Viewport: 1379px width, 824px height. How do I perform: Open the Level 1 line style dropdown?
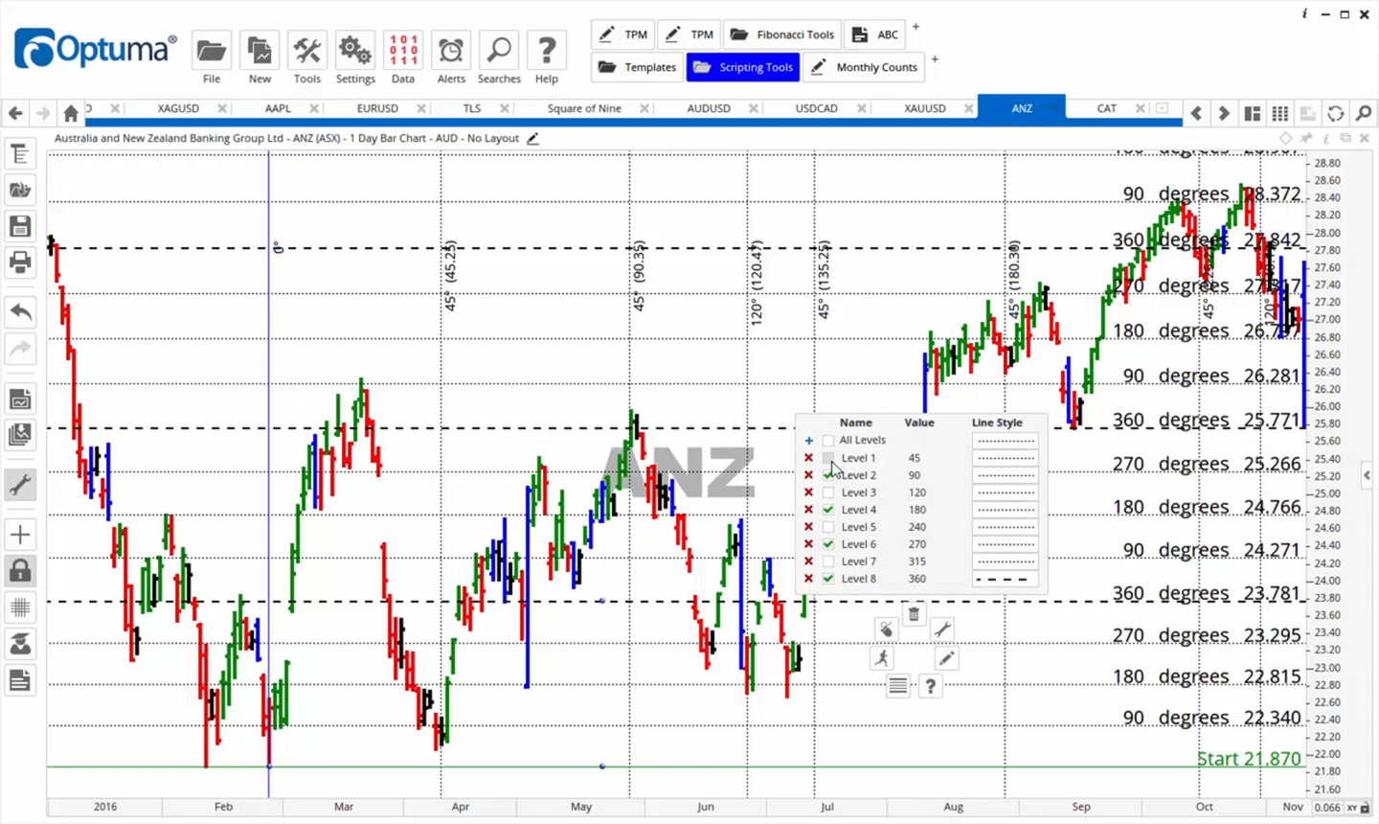[1005, 458]
